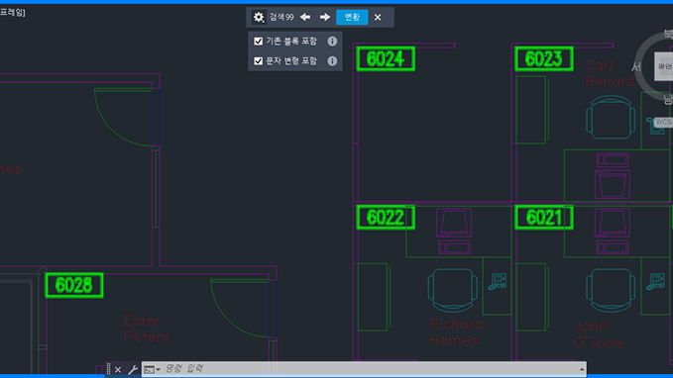Open the block conversion settings gear
Screen dimensions: 673x378
click(x=259, y=17)
